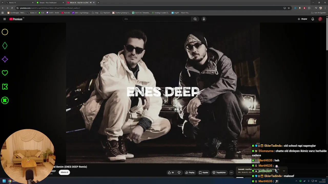Image resolution: width=328 pixels, height=184 pixels.
Task: Go to YouTube Premium home logo
Action: coord(16,19)
